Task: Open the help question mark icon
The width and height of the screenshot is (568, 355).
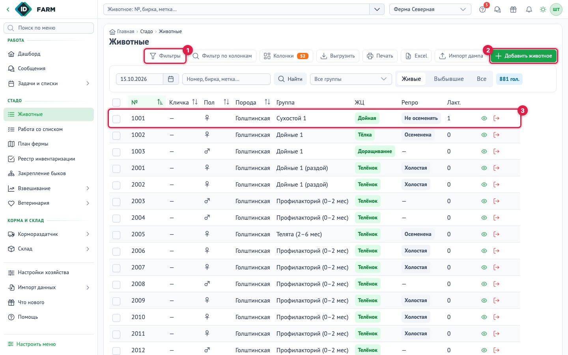Action: (x=482, y=9)
